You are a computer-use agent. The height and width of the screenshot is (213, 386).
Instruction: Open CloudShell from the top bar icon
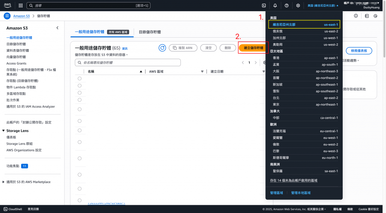click(x=263, y=5)
